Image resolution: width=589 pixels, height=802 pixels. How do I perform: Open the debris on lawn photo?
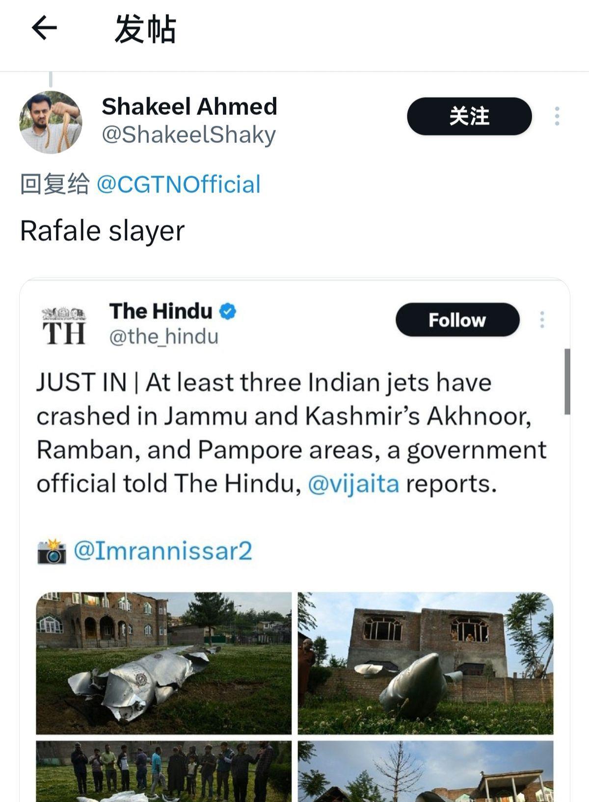tap(163, 663)
